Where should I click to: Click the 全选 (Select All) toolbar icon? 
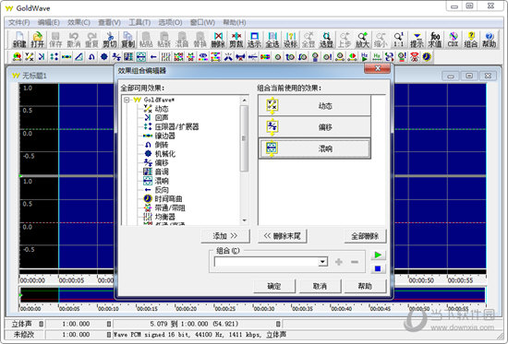tap(272, 40)
